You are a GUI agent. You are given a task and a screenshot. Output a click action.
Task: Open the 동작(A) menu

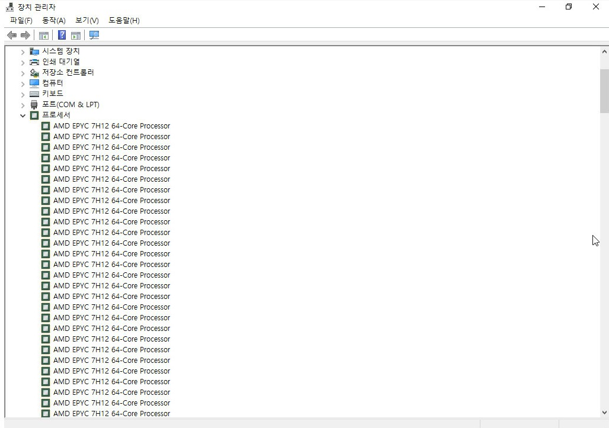tap(53, 20)
